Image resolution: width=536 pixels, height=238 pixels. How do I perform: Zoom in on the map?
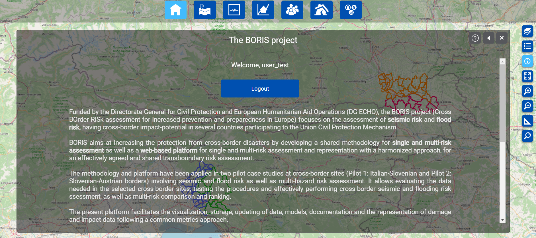coord(527,91)
